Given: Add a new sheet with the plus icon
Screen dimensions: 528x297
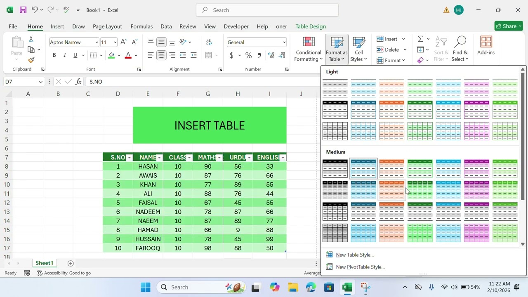Looking at the screenshot, I should pos(71,263).
